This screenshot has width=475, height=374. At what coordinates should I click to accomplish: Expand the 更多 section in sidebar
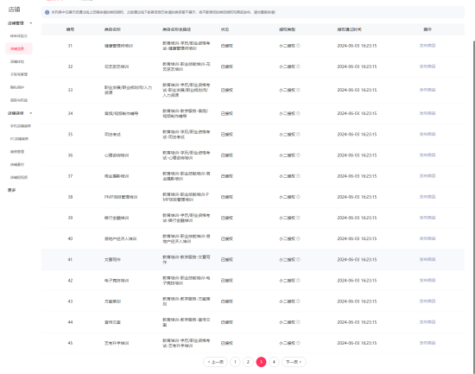(12, 190)
